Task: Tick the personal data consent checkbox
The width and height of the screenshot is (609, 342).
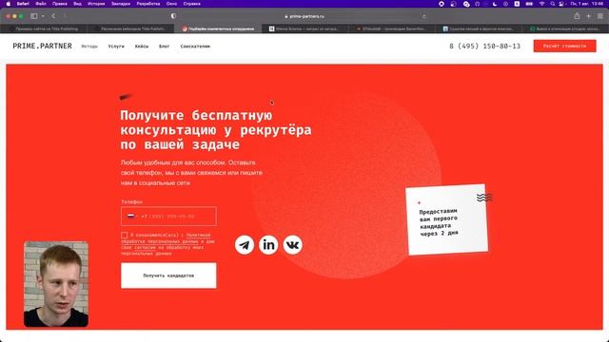Action: [125, 235]
